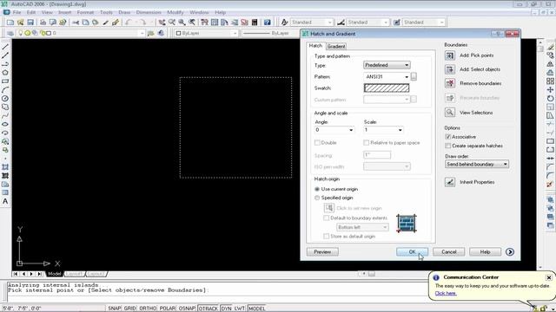Viewport: 556px width, 312px height.
Task: Open the File menu
Action: [x=17, y=12]
